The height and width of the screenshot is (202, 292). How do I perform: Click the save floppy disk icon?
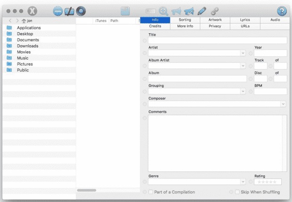click(x=125, y=11)
